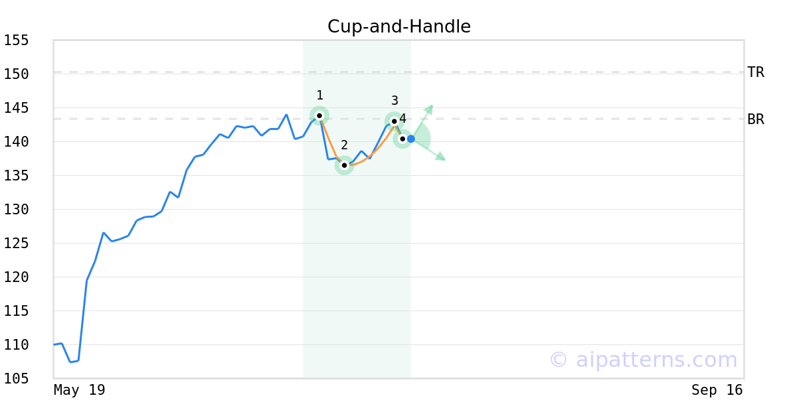The image size is (797, 418).
Task: Click the dashed BR resistance line
Action: point(398,119)
